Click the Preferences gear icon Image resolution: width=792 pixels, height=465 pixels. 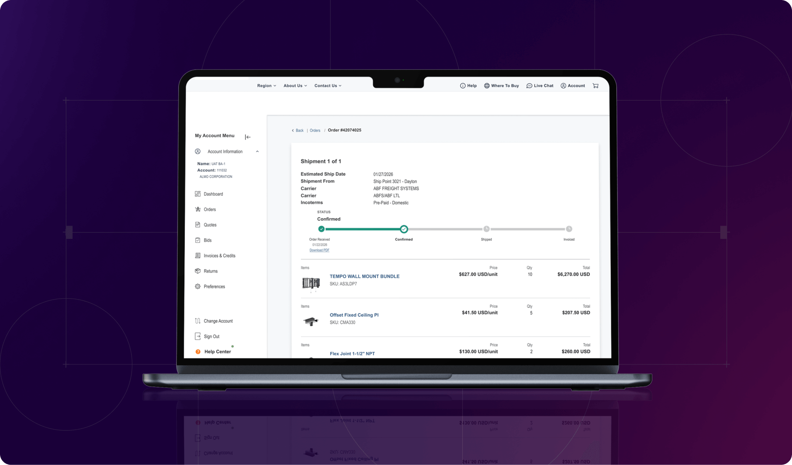tap(198, 287)
